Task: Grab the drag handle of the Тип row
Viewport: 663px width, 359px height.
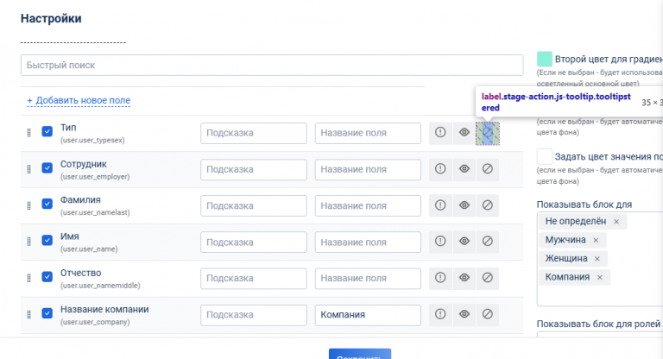Action: [28, 133]
